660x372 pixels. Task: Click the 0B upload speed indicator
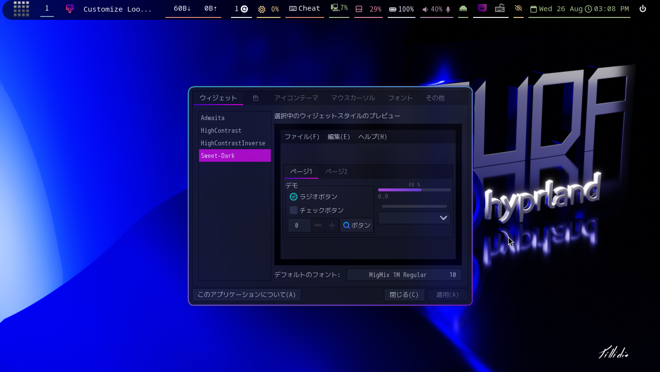211,8
